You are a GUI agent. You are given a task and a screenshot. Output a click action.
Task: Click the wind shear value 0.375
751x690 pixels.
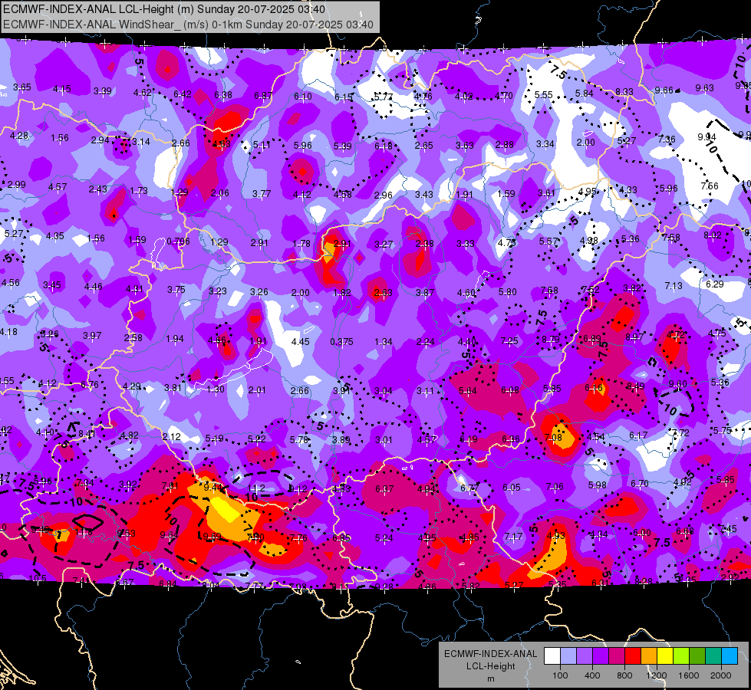342,341
